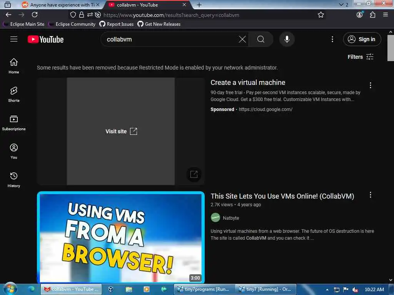The width and height of the screenshot is (394, 295).
Task: Show site tracking protection shield
Action: (73, 15)
